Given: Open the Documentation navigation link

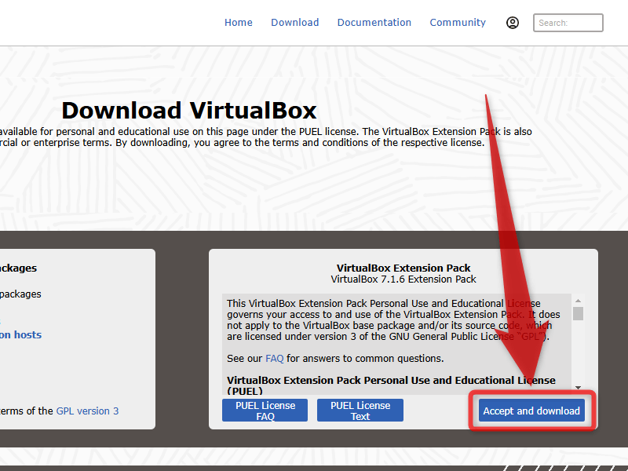Looking at the screenshot, I should coord(374,23).
